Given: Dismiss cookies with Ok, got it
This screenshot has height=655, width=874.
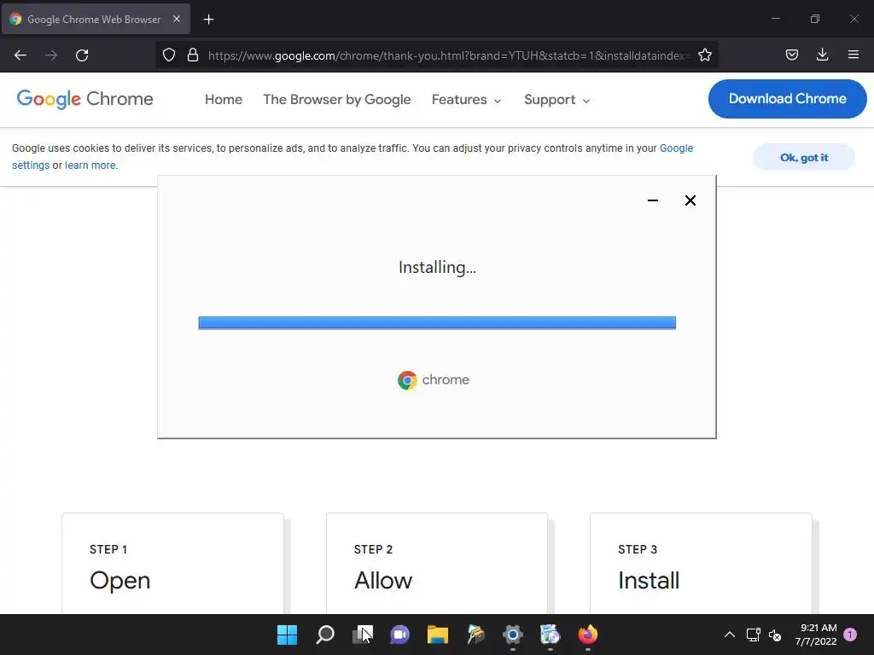Looking at the screenshot, I should point(804,158).
